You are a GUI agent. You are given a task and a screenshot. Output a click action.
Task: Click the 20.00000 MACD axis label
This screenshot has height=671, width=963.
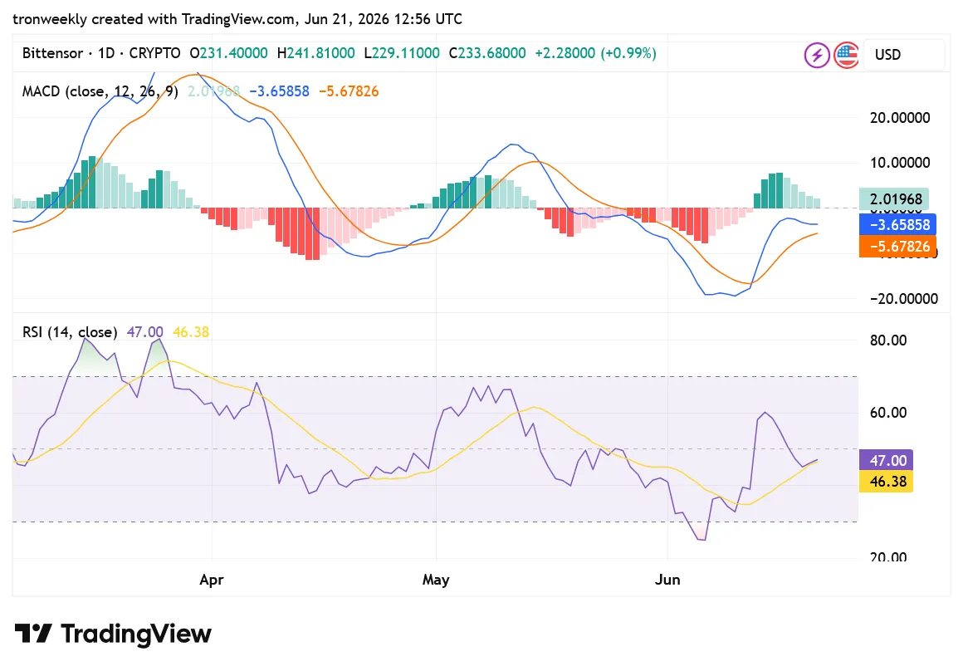pos(900,118)
